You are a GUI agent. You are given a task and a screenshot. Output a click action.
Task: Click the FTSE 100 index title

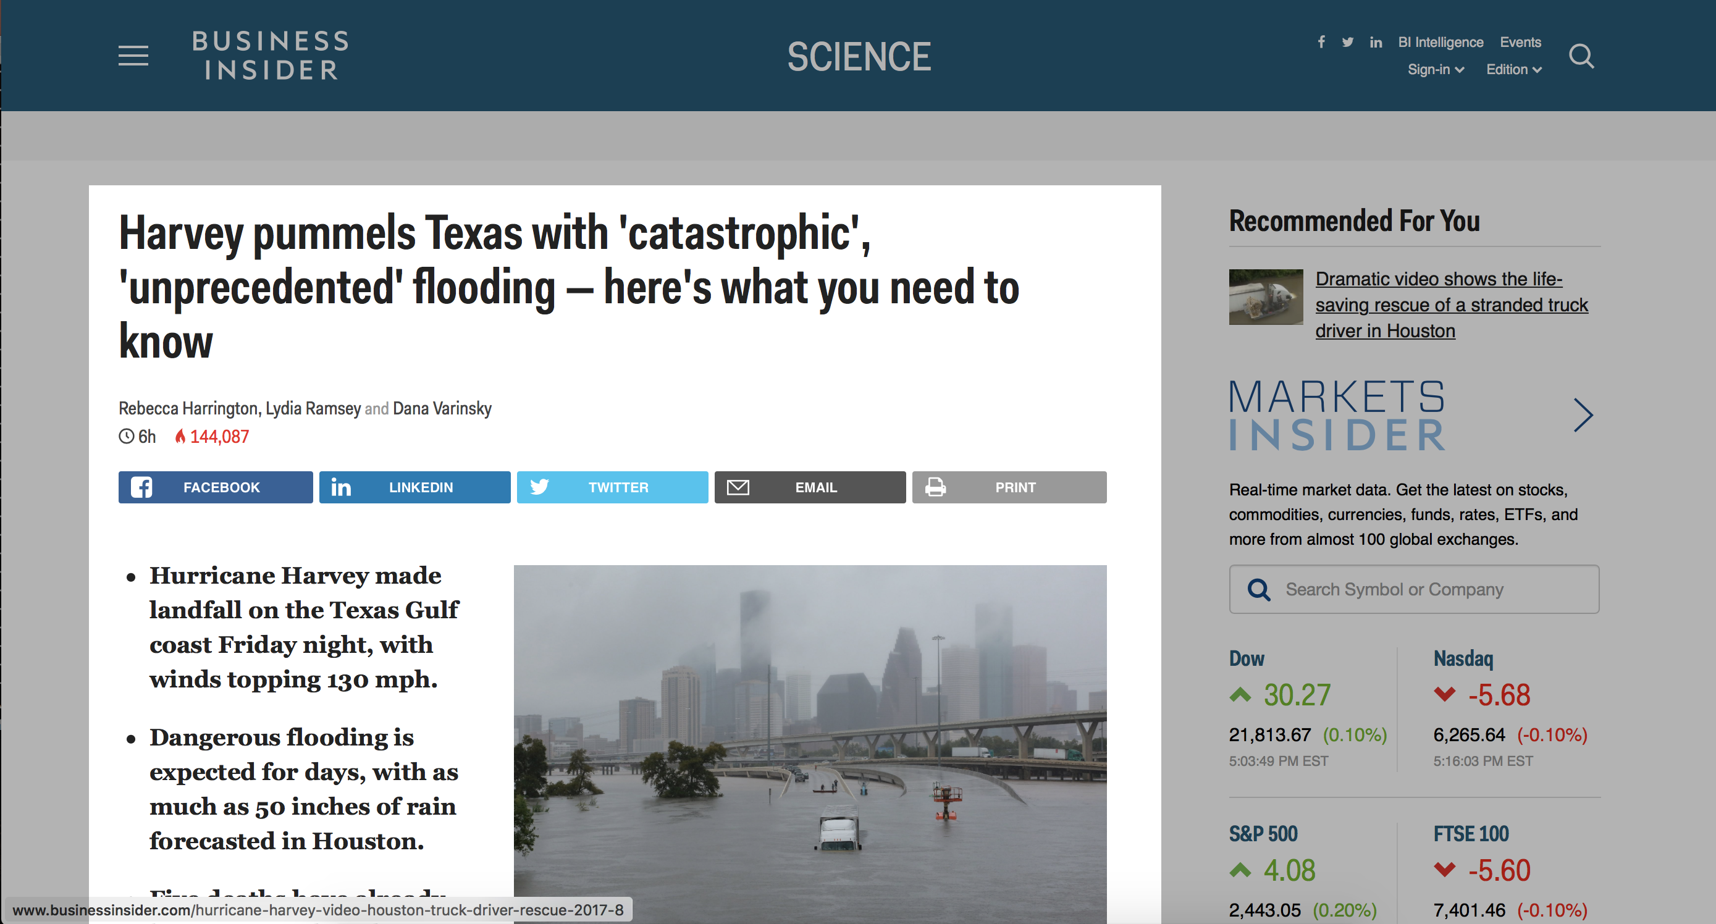click(x=1471, y=833)
